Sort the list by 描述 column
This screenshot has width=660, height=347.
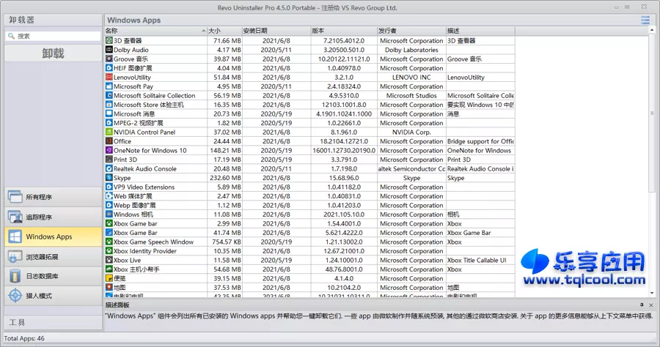click(x=480, y=31)
